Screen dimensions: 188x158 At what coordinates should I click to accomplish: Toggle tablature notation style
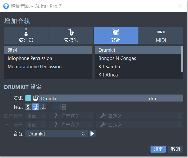tap(28, 107)
